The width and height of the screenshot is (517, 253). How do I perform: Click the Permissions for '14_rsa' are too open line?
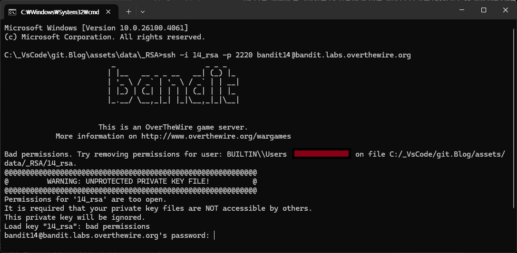tap(86, 199)
